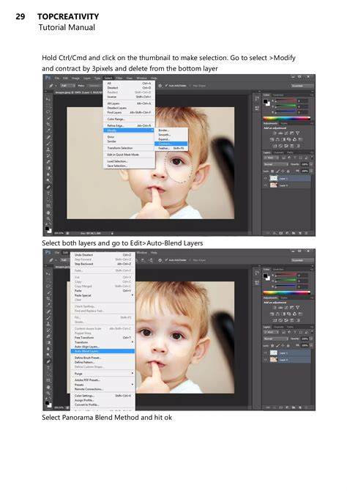Open Normal blend mode dropdown, Edit-menu screenshot
The height and width of the screenshot is (491, 347).
(276, 339)
